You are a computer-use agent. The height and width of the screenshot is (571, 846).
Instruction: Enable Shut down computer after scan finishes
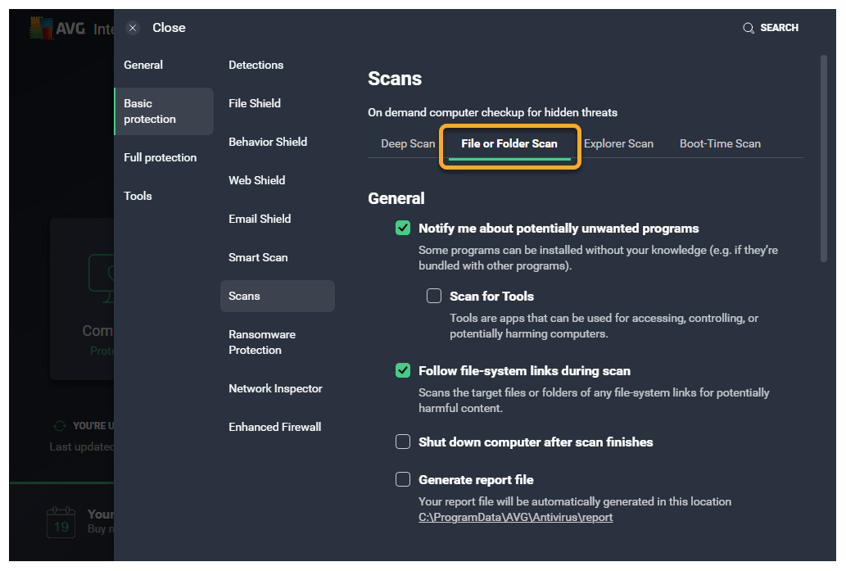[x=403, y=442]
